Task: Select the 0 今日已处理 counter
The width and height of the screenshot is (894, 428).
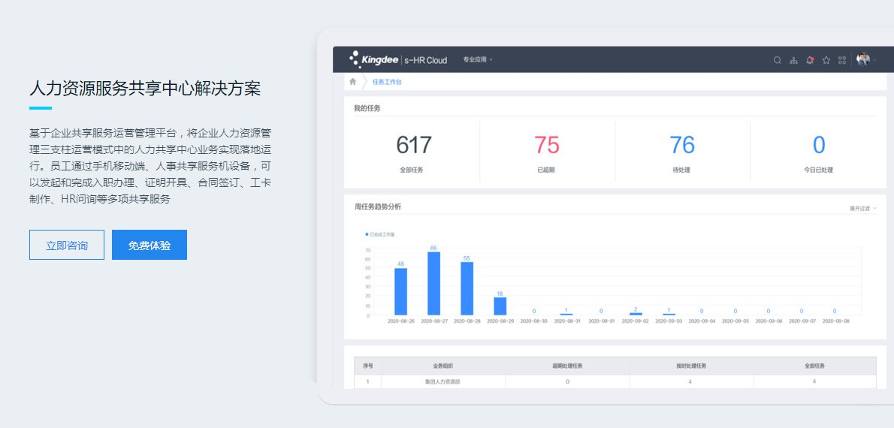Action: 819,152
